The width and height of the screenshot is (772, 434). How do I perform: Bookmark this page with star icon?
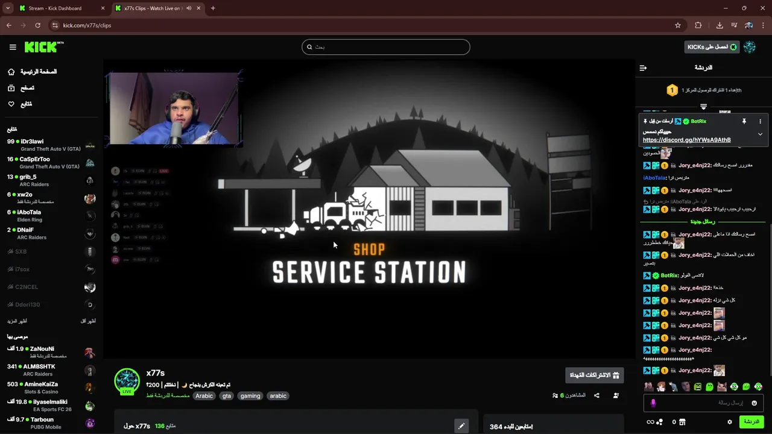tap(678, 25)
